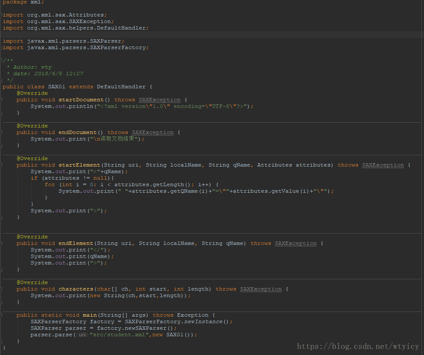Click SAXException in startDocument signature

tap(160, 100)
